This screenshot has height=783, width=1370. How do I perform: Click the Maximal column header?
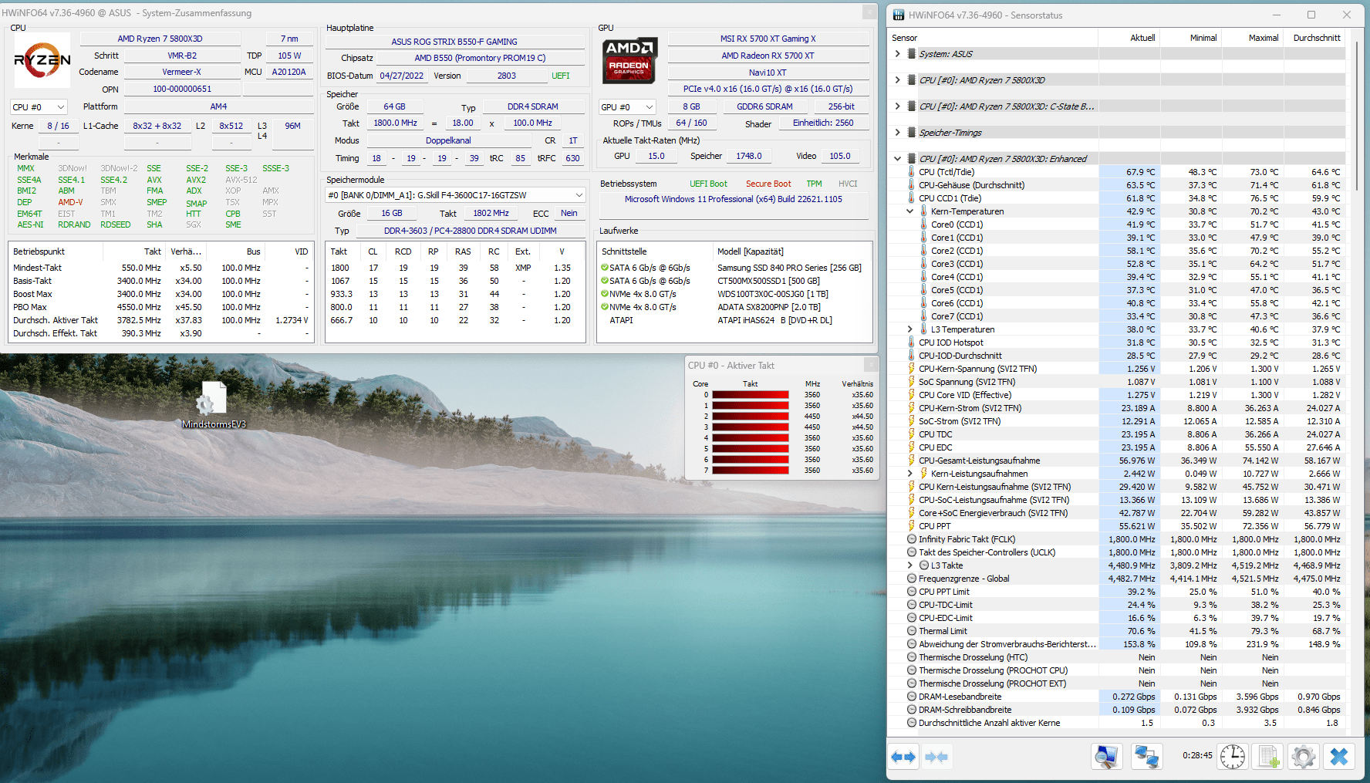(1263, 38)
